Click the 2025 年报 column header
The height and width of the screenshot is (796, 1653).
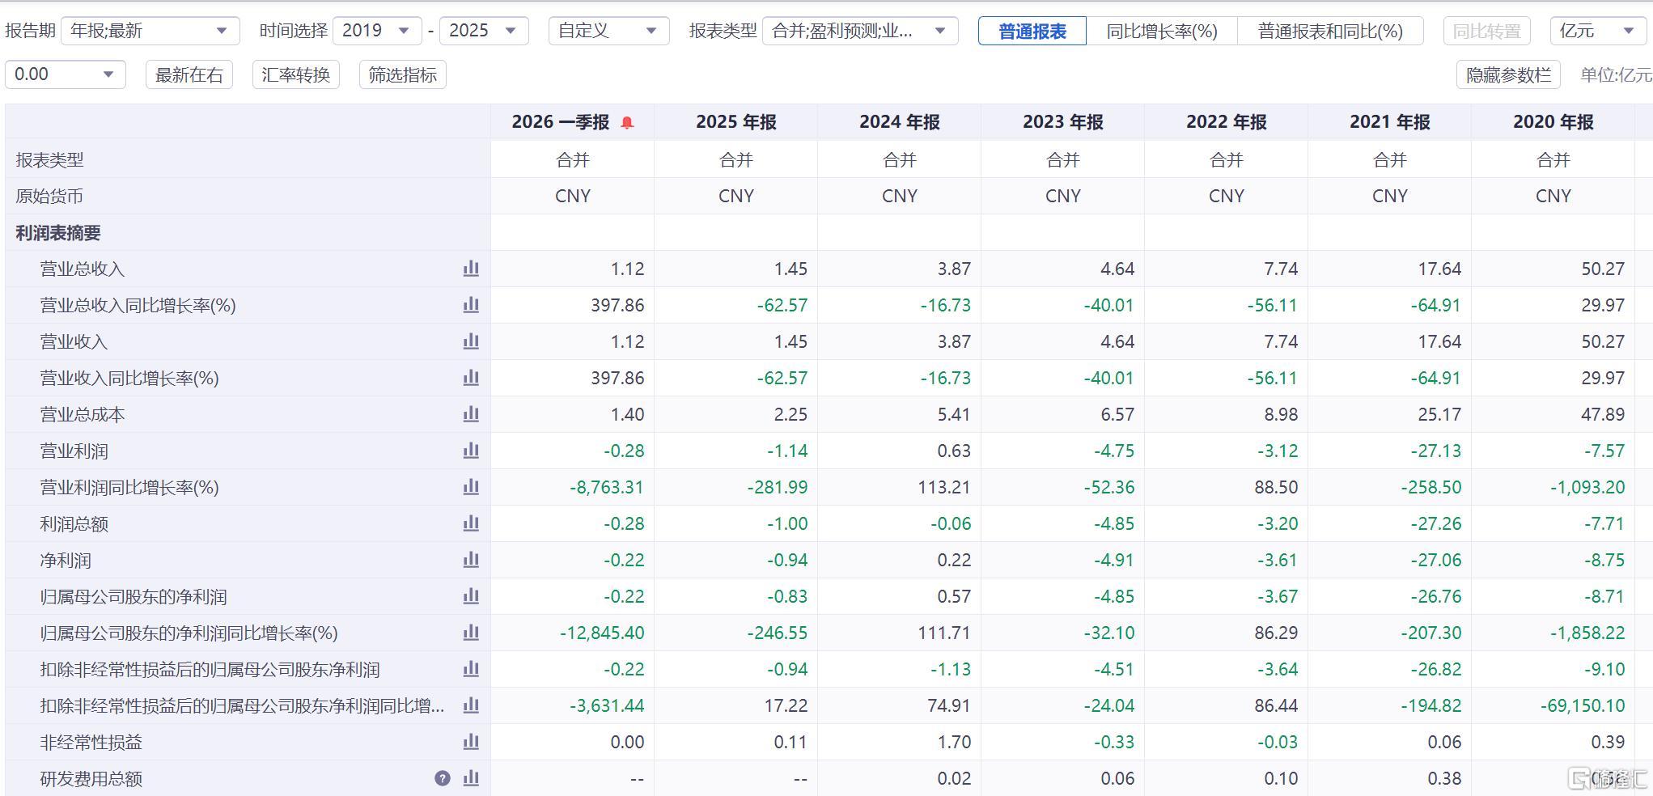click(736, 122)
